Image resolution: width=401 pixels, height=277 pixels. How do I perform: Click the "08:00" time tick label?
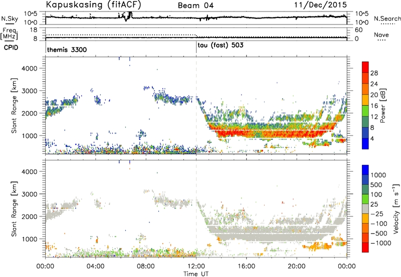pos(145,266)
